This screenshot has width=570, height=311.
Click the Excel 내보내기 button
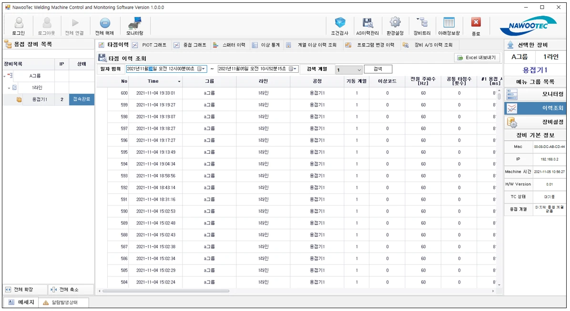coord(477,58)
